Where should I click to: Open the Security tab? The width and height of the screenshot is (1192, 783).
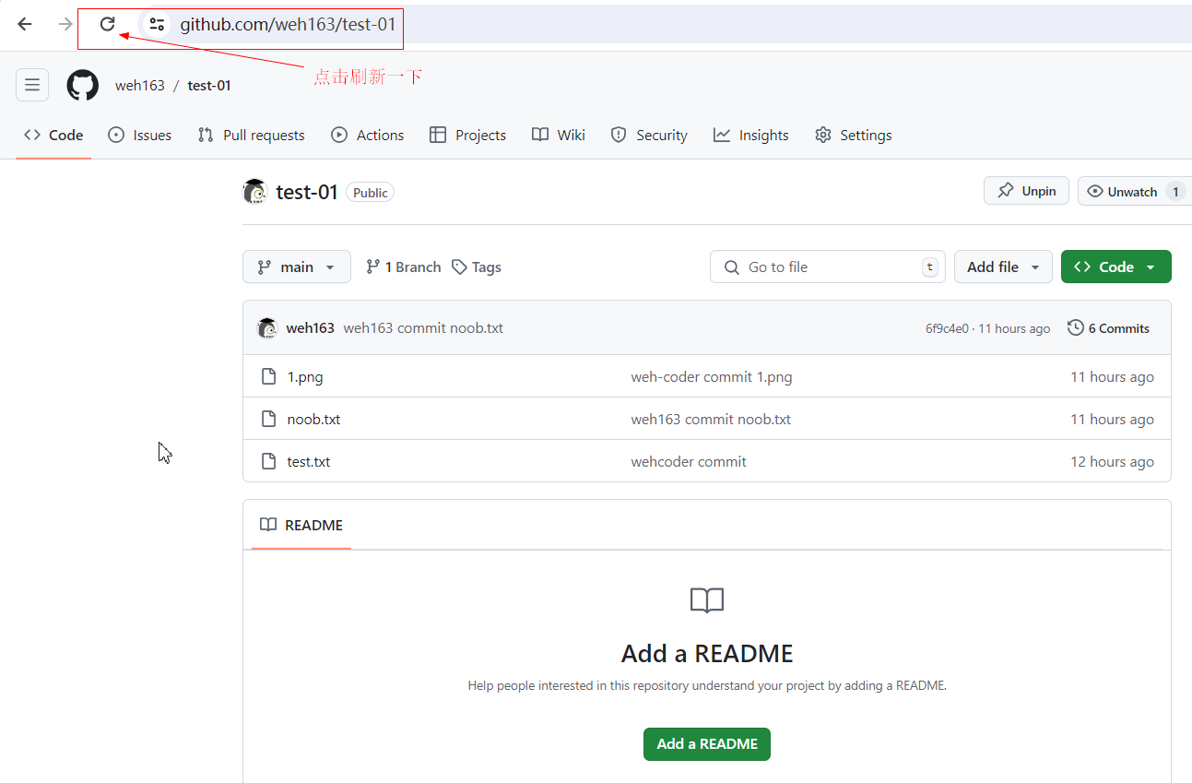[649, 135]
